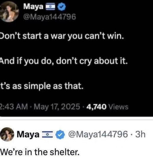Viewport: 153px width, 164px height.
Task: Click the Maya display name in dark tweet
Action: [33, 6]
